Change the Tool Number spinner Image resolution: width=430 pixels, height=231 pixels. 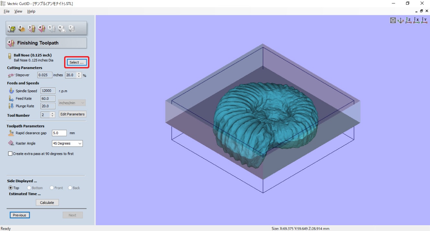[x=52, y=115]
